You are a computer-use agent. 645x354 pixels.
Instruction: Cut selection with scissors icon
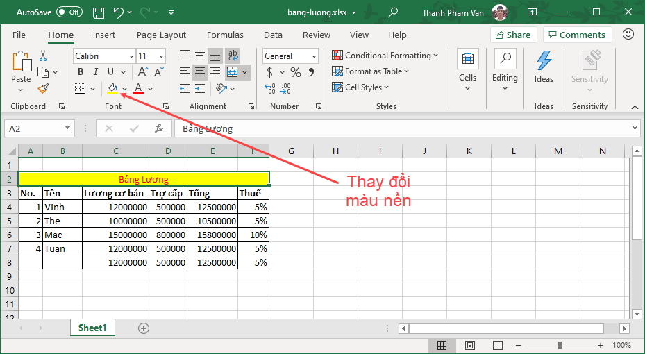coord(43,56)
